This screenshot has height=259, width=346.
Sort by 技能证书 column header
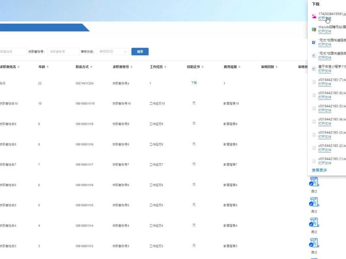[193, 67]
